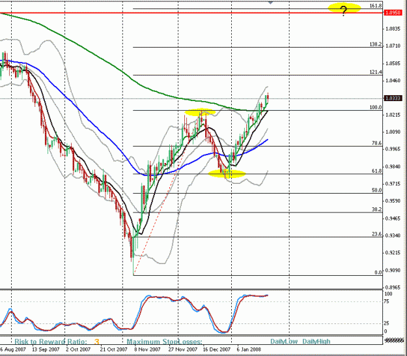Click the 13 Sep 2007 date label
The width and height of the screenshot is (407, 356).
click(46, 349)
